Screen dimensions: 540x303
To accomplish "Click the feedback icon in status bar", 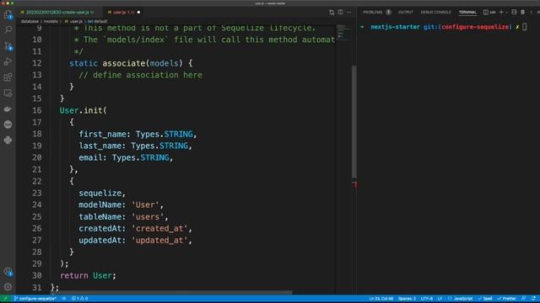I will click(x=523, y=299).
